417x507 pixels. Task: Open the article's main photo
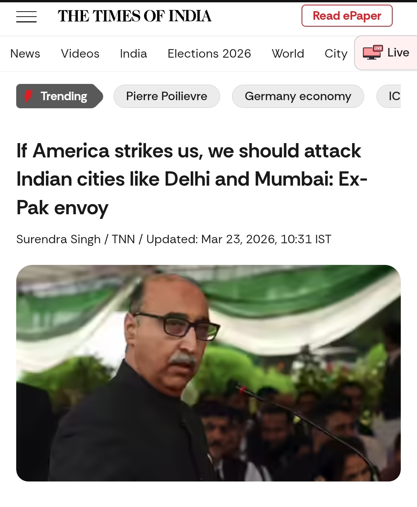coord(208,373)
